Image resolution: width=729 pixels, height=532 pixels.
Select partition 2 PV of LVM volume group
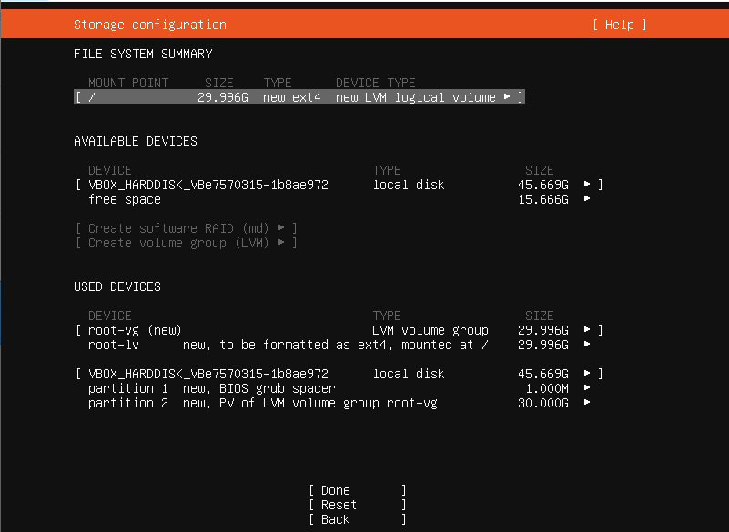coord(339,403)
